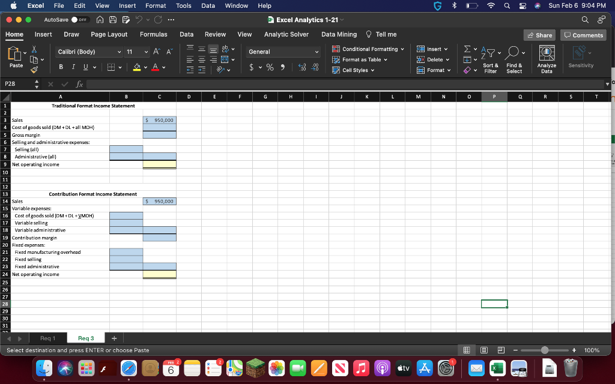Viewport: 615px width, 384px height.
Task: Adjust the zoom slider
Action: tap(545, 350)
